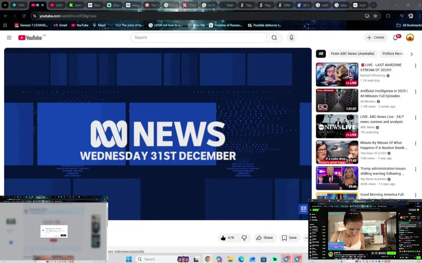Open options for Trump administration video
Screen dimensions: 422x263
[x=415, y=169]
